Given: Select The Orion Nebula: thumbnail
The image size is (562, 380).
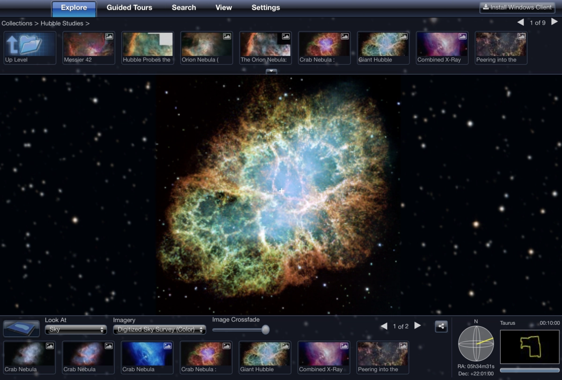Looking at the screenshot, I should click(x=266, y=48).
